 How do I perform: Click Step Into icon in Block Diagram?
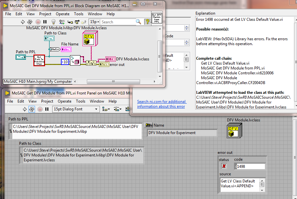[x=70, y=22]
